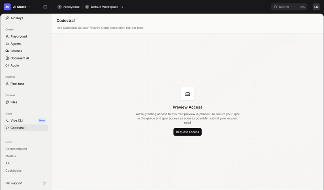This screenshot has height=190, width=324.
Task: Select Document AI in sidebar
Action: point(19,58)
